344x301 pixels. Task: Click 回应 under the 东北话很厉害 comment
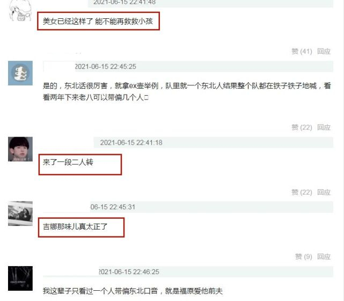coord(324,127)
